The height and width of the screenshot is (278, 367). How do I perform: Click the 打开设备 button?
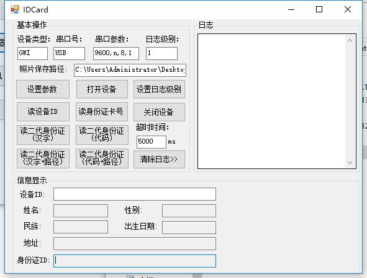click(x=102, y=89)
